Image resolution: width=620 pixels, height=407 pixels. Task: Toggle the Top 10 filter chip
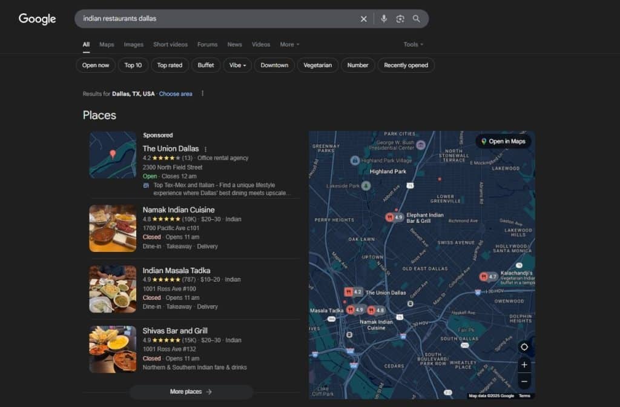point(133,65)
